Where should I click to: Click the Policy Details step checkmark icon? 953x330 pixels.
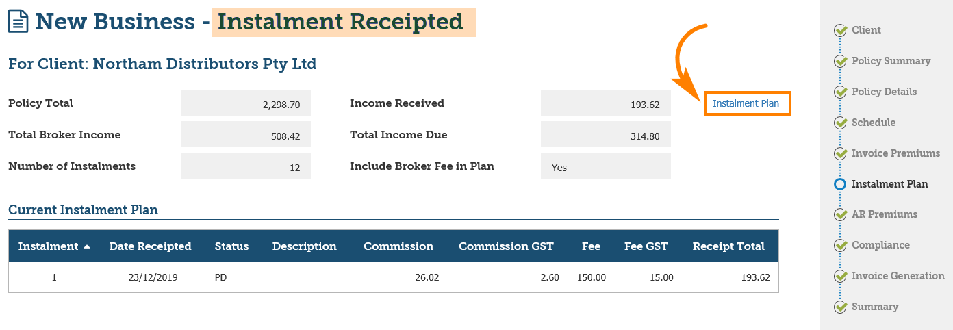point(840,92)
